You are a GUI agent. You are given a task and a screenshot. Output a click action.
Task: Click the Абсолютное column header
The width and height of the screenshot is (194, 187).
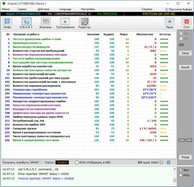[x=145, y=34]
